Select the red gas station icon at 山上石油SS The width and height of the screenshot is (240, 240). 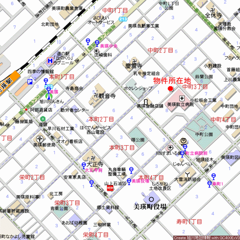pos(110,188)
